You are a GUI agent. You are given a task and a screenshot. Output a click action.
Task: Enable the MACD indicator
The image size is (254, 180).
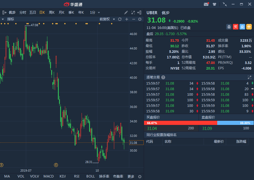[x=48, y=176]
